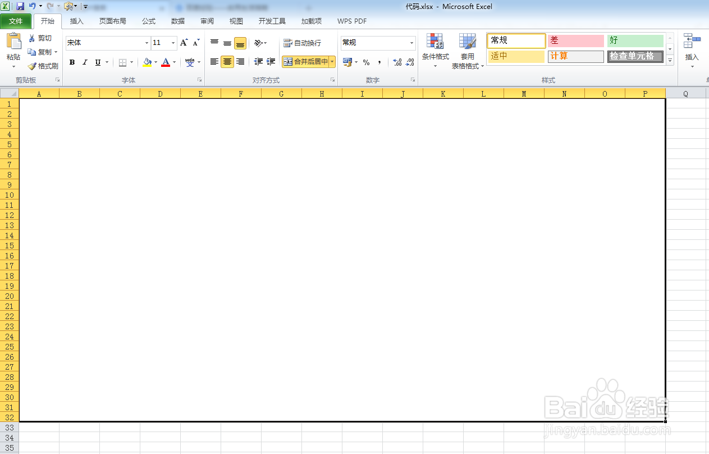The width and height of the screenshot is (709, 454).
Task: Apply the Good (好) cell style
Action: point(635,40)
